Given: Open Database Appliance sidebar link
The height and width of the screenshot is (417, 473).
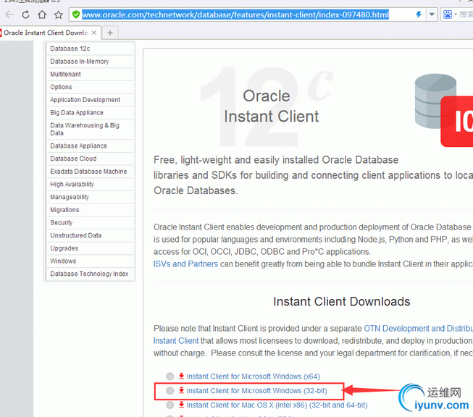Looking at the screenshot, I should point(90,146).
